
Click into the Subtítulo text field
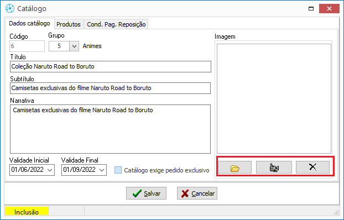pos(111,88)
